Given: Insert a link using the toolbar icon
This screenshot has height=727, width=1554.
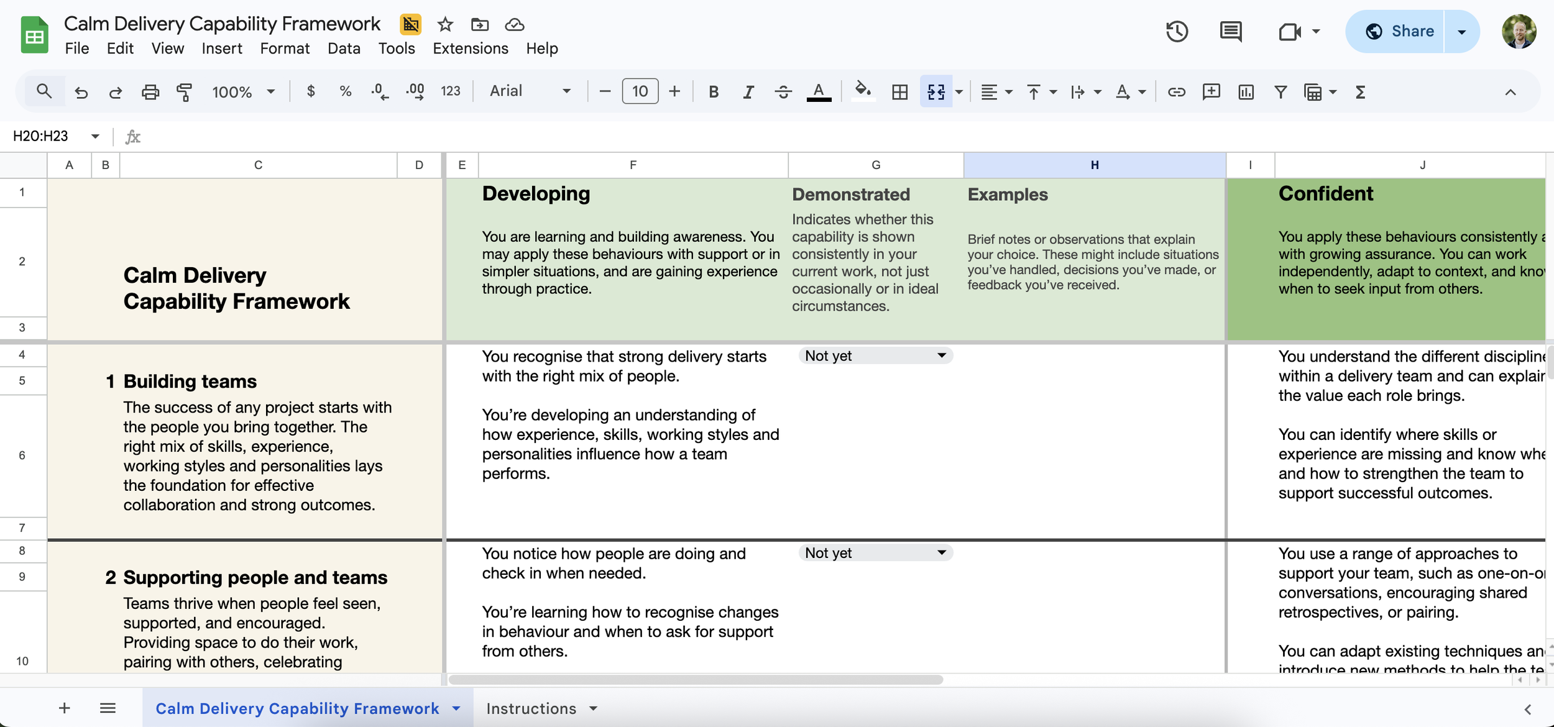Looking at the screenshot, I should click(1177, 91).
